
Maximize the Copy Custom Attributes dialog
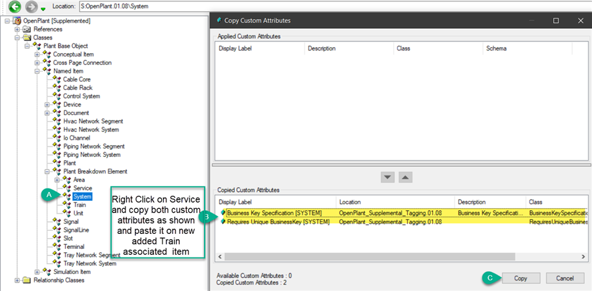pos(556,21)
